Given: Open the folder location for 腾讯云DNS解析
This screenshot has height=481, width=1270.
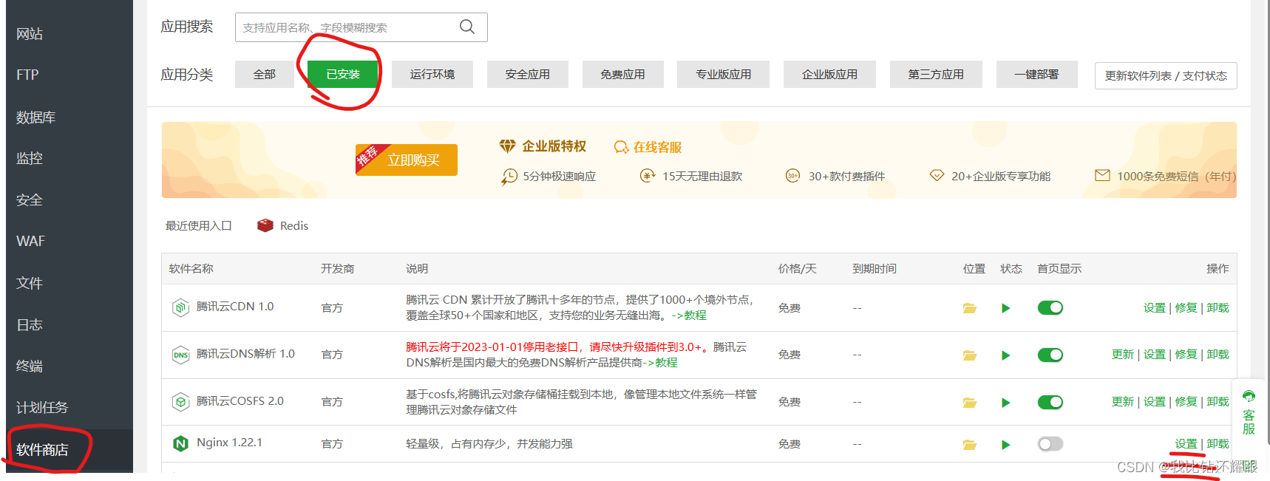Looking at the screenshot, I should pos(970,355).
